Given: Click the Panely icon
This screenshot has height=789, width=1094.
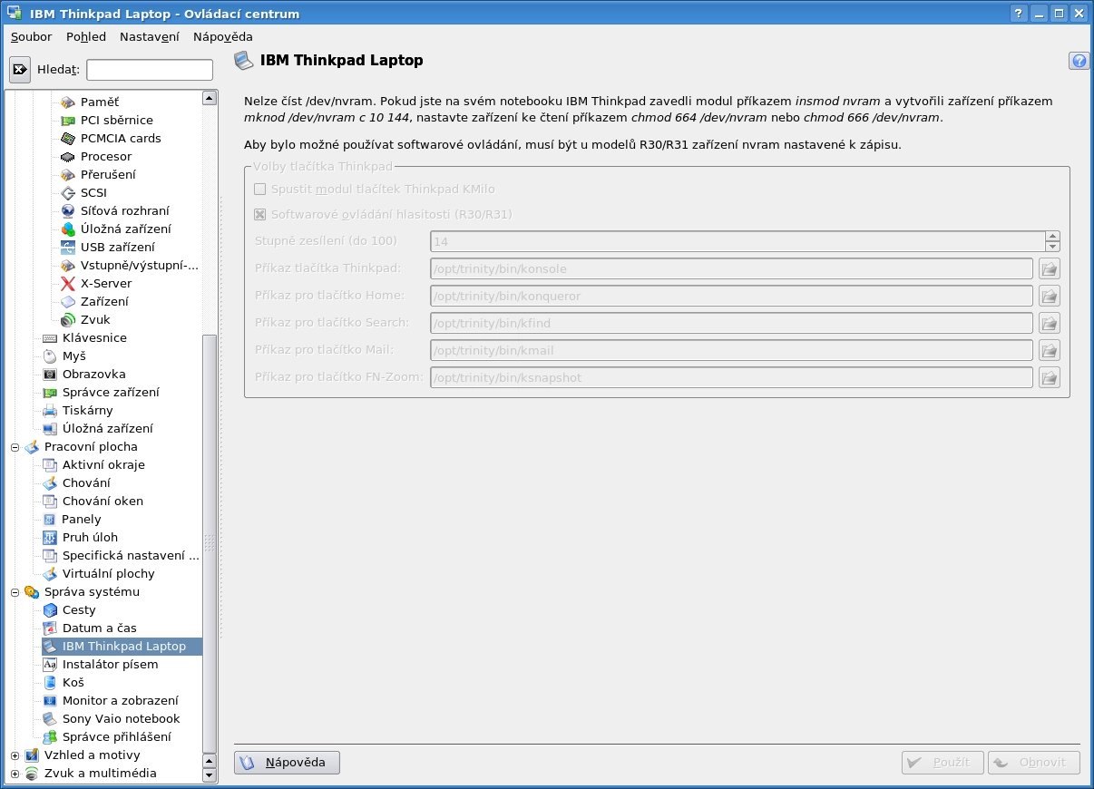Looking at the screenshot, I should tap(50, 520).
